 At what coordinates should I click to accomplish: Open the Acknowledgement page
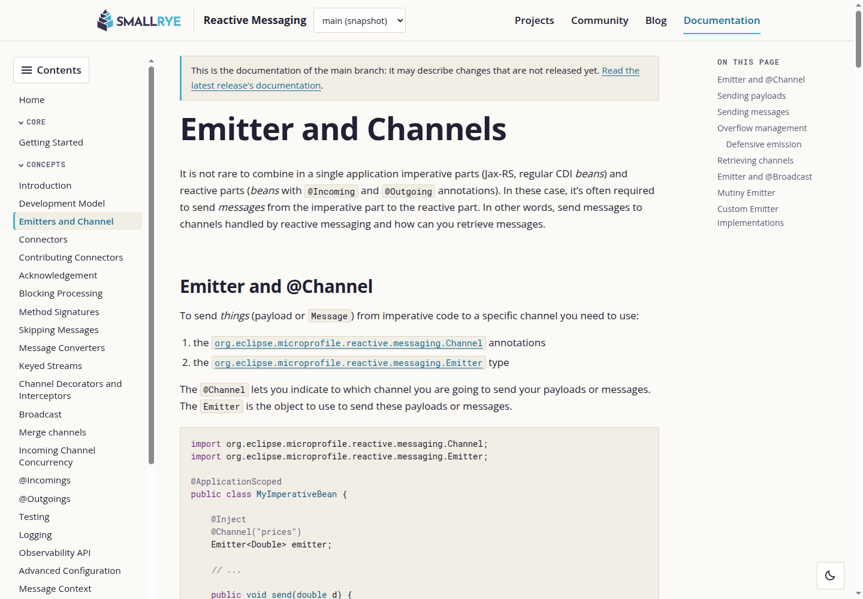pyautogui.click(x=58, y=276)
